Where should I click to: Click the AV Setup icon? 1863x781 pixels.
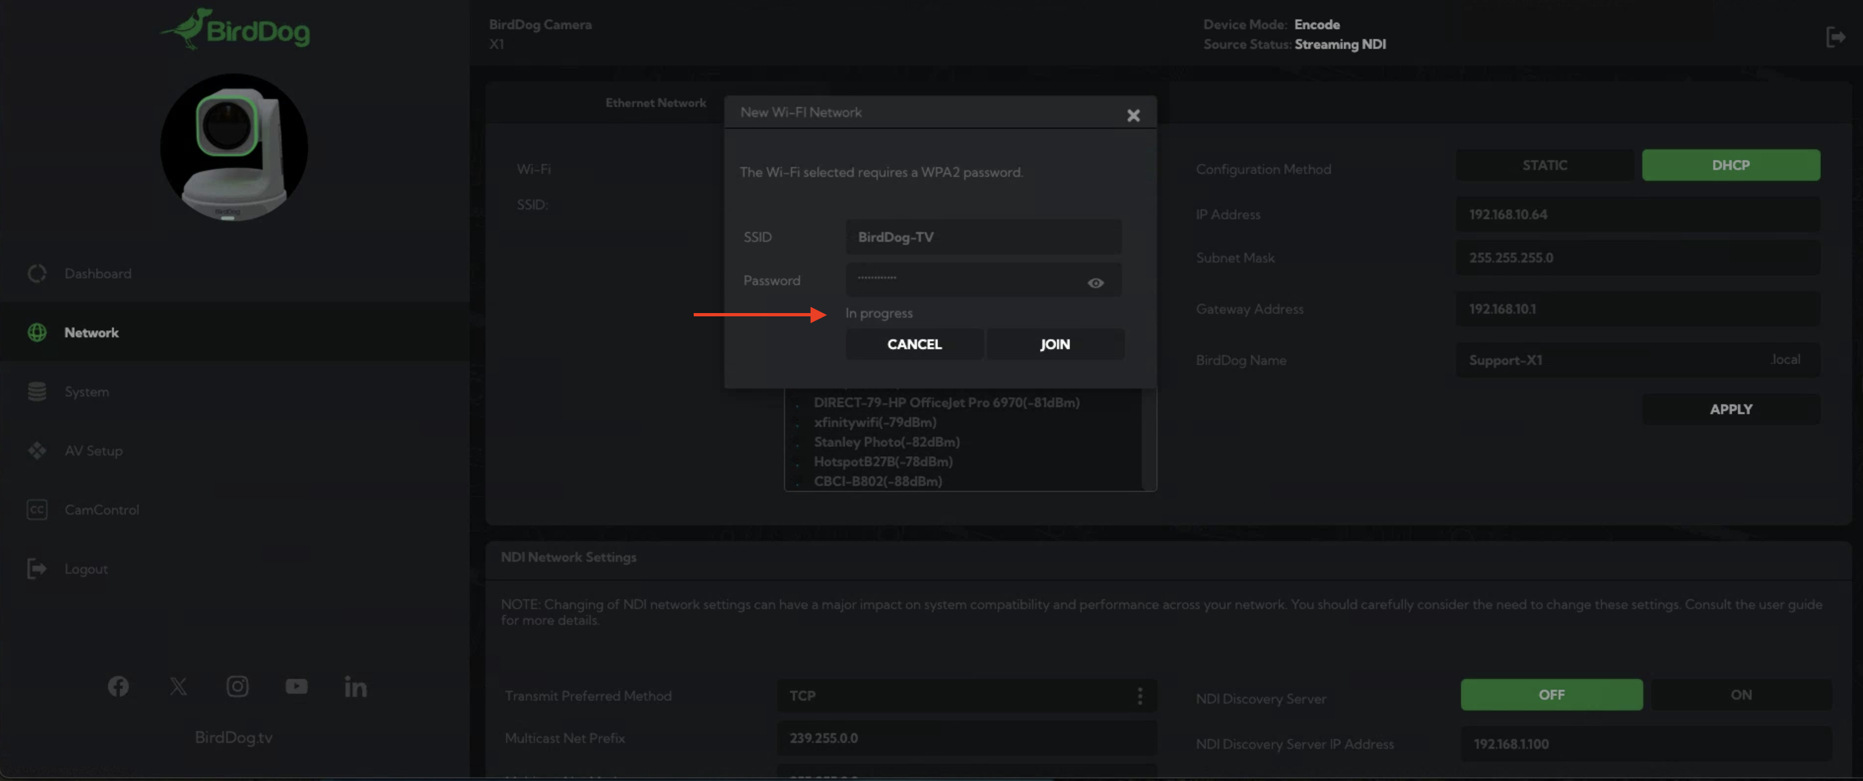(37, 451)
